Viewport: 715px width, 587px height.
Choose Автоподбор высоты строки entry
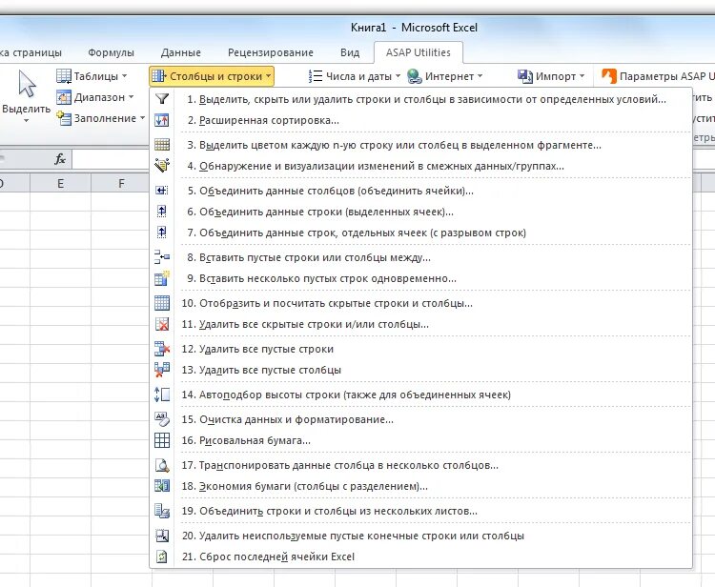(421, 395)
